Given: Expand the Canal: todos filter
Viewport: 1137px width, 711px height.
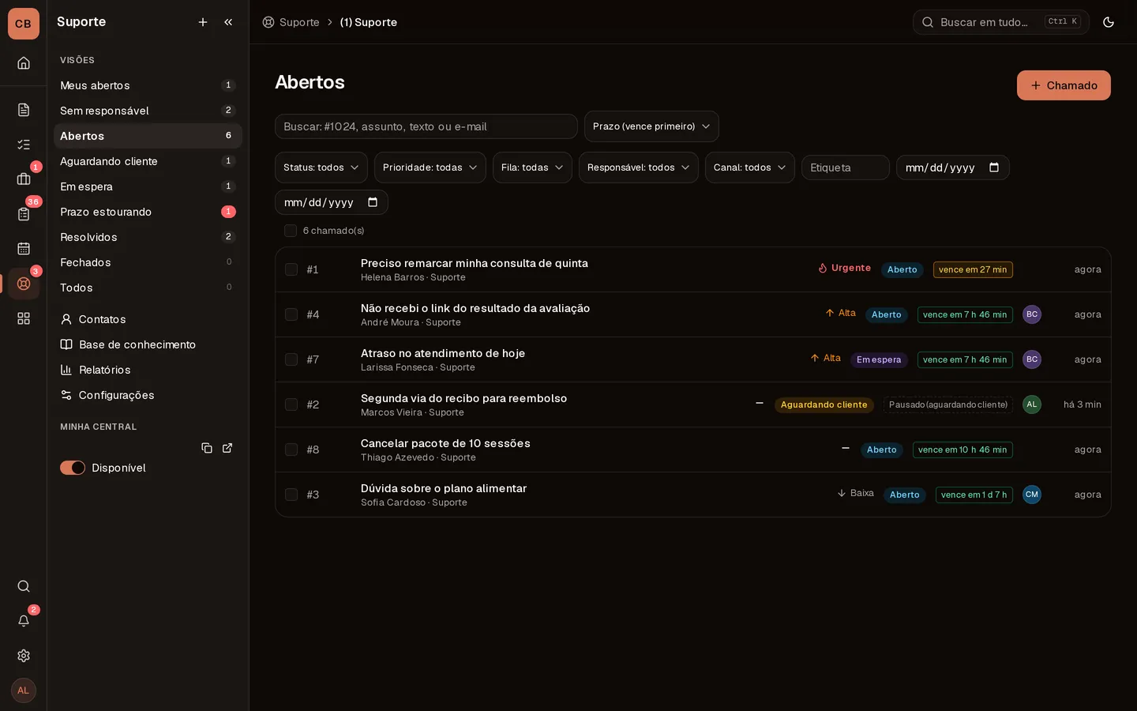Looking at the screenshot, I should (x=750, y=167).
